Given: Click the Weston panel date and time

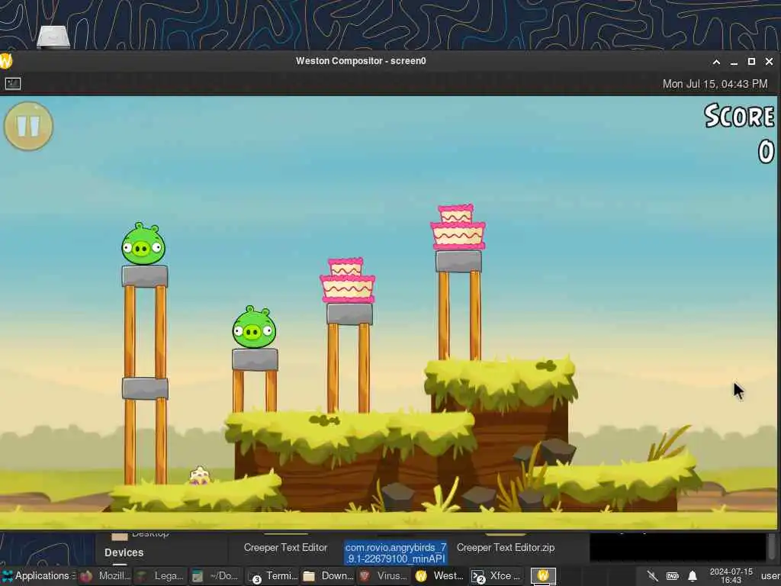Looking at the screenshot, I should [715, 84].
